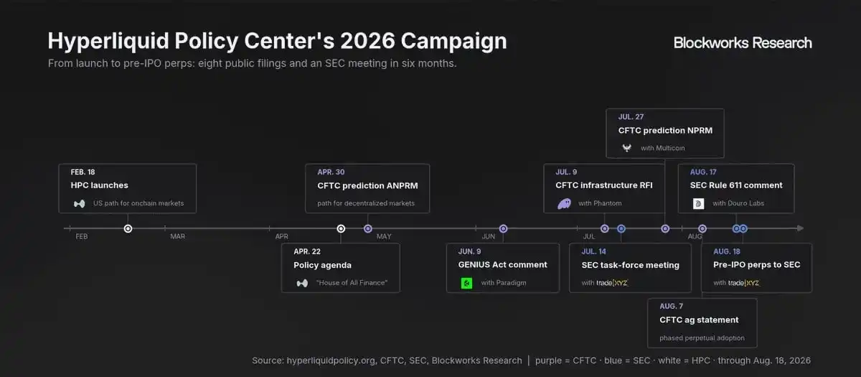Click the SEC Rule 611 comment title
Viewport: 861px width, 377px height.
[736, 185]
